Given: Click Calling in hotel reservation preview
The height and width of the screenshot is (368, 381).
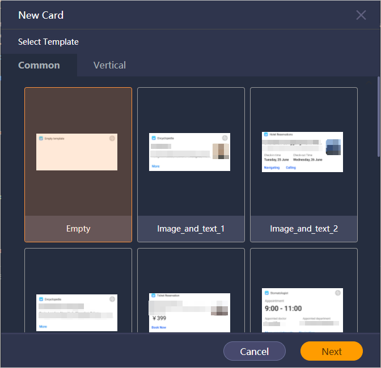Looking at the screenshot, I should (x=291, y=168).
